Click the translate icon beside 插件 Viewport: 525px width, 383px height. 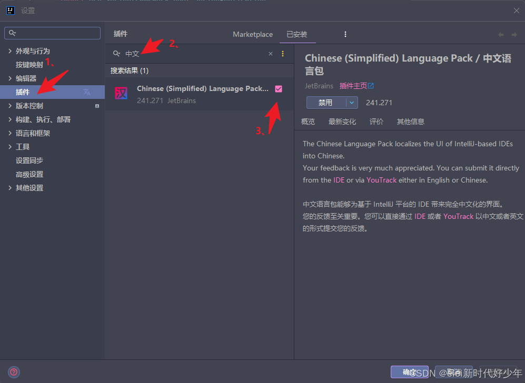point(87,92)
